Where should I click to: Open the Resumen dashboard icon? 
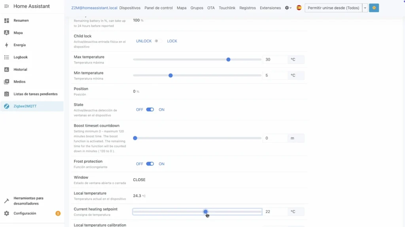pos(6,20)
